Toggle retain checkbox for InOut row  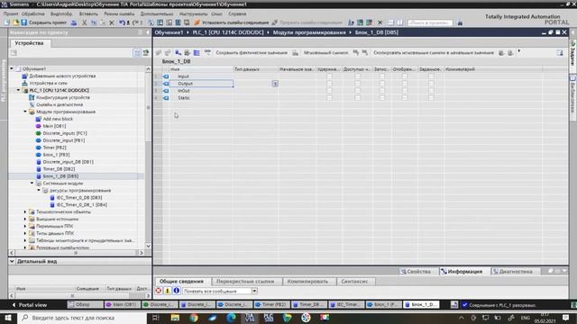pos(329,91)
